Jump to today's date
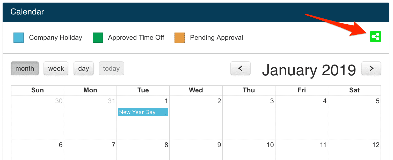This screenshot has height=160, width=393. pos(111,68)
